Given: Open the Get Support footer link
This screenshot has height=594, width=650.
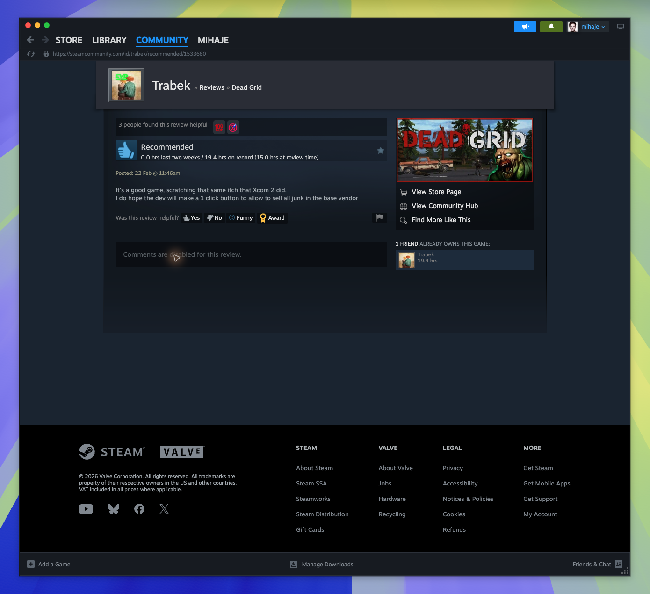Looking at the screenshot, I should (541, 499).
